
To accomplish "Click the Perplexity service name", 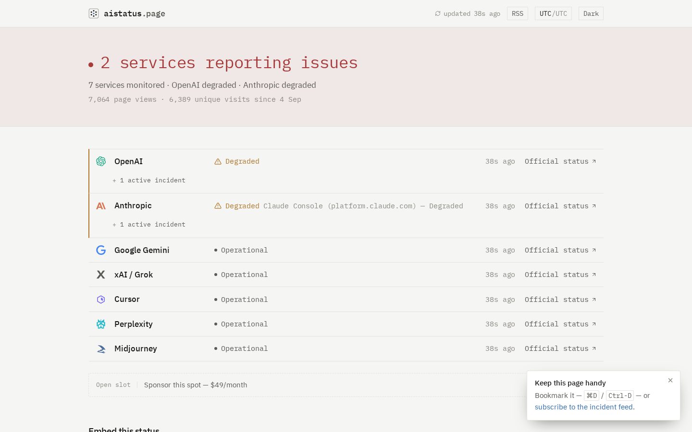I will click(134, 324).
